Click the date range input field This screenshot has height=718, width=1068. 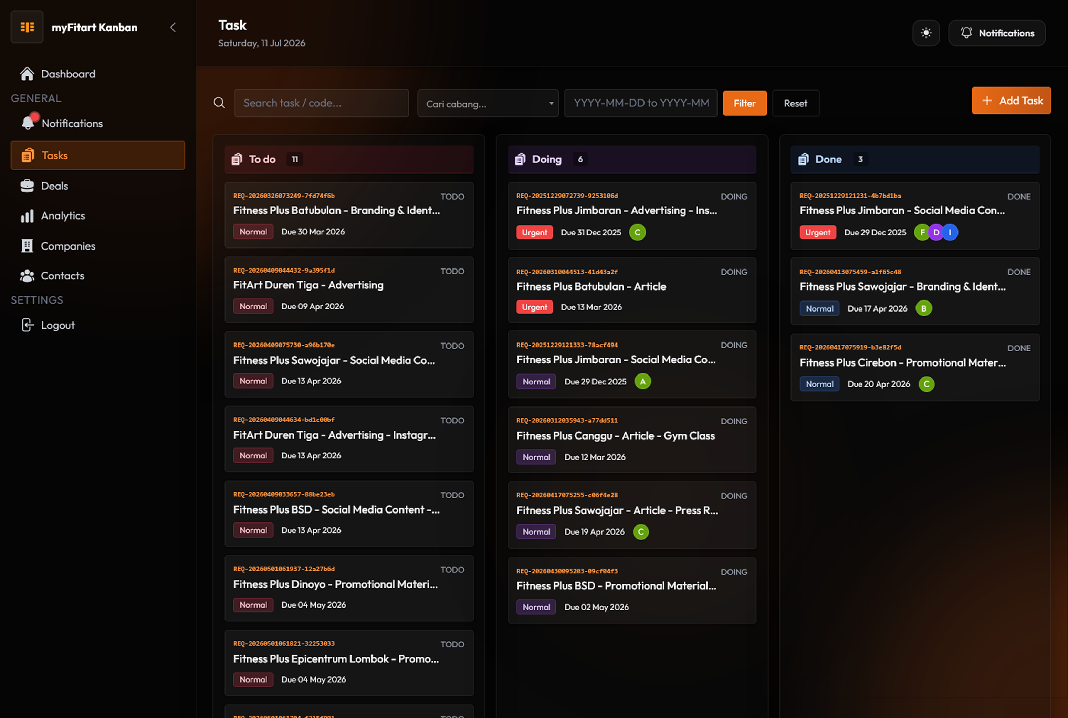[x=641, y=103]
